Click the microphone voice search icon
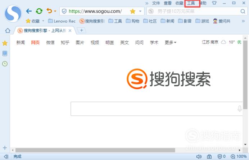The image size is (249, 160). pyautogui.click(x=240, y=109)
